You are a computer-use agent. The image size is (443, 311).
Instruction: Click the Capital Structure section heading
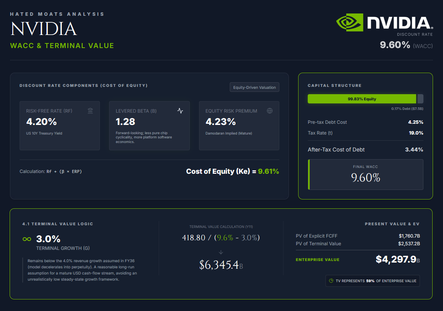click(335, 85)
